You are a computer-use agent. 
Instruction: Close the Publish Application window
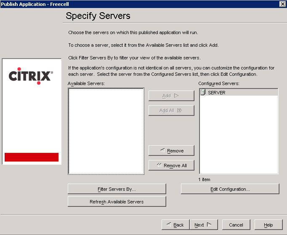click(283, 4)
